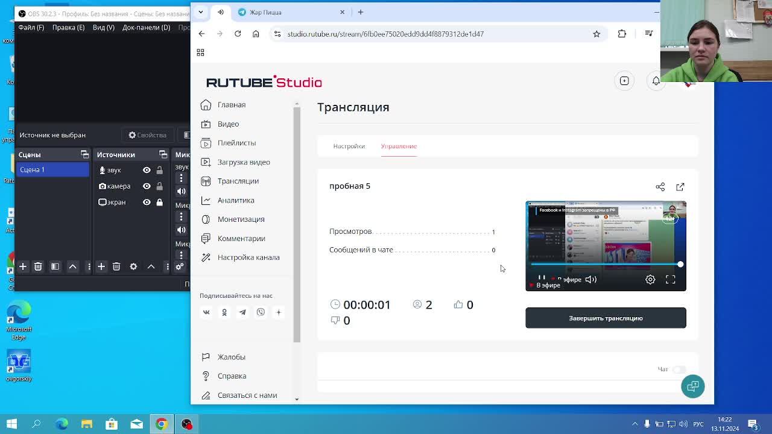Toggle lock on звук source in OBS

[x=159, y=170]
